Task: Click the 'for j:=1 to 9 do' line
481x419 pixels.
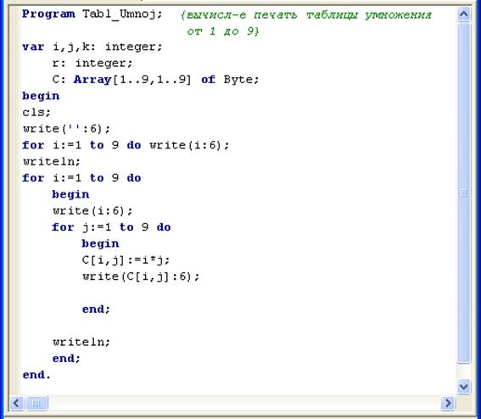Action: 111,227
